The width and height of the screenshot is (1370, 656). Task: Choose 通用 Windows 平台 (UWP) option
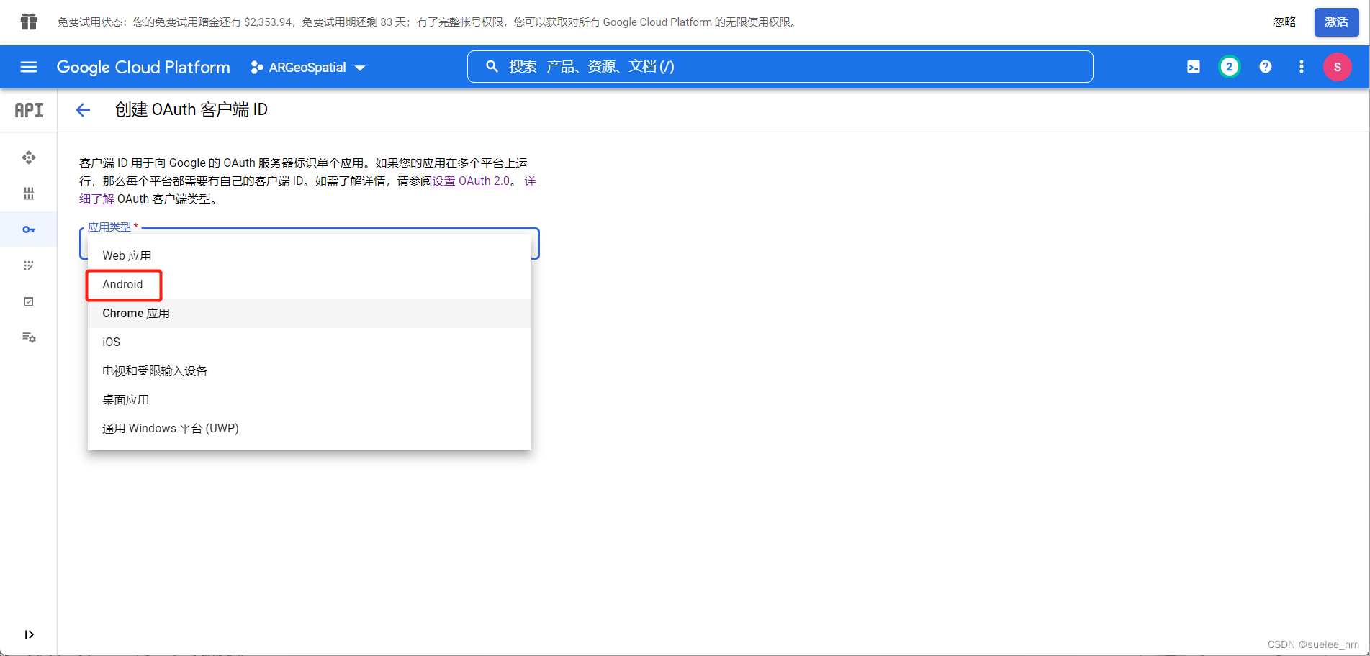pyautogui.click(x=310, y=429)
